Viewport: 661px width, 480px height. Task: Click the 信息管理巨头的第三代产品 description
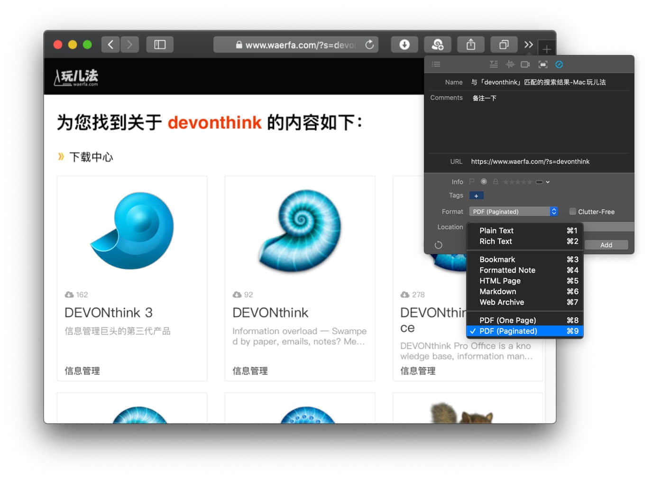[x=118, y=331]
